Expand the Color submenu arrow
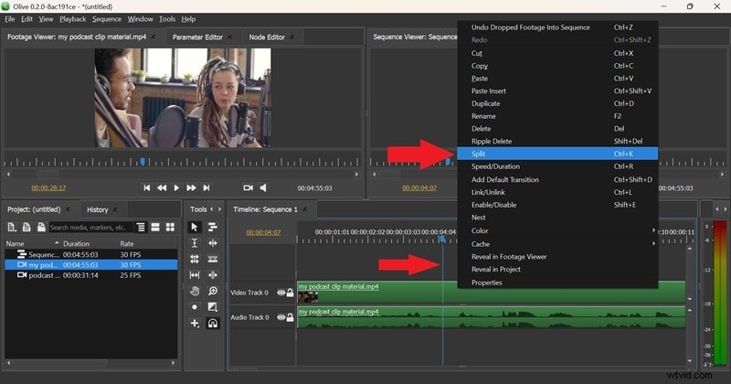 pos(653,230)
